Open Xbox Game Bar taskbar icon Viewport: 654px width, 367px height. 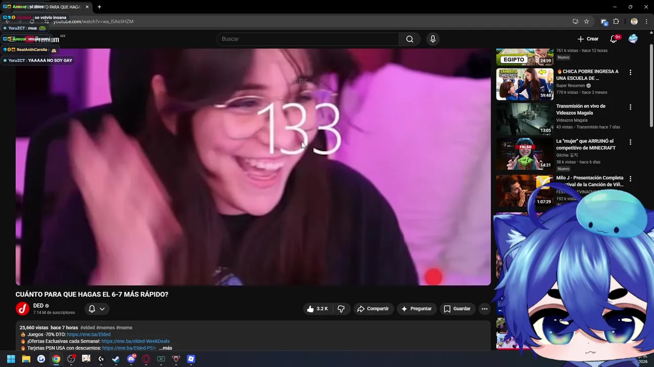click(161, 359)
